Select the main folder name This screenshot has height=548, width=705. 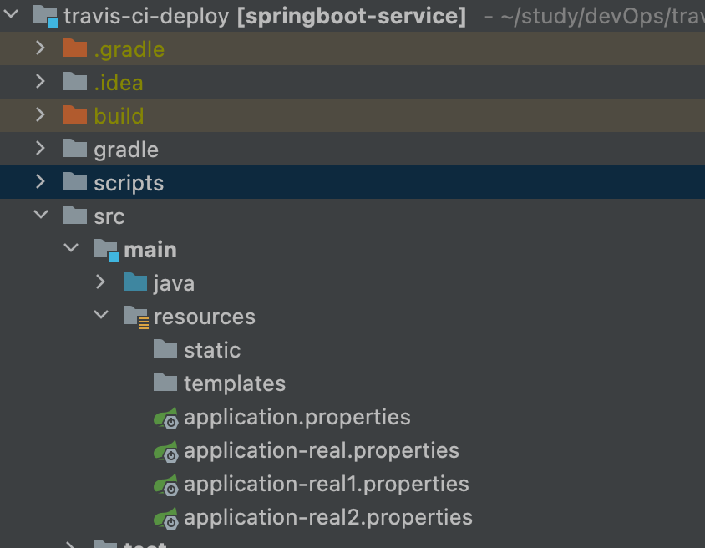(150, 250)
